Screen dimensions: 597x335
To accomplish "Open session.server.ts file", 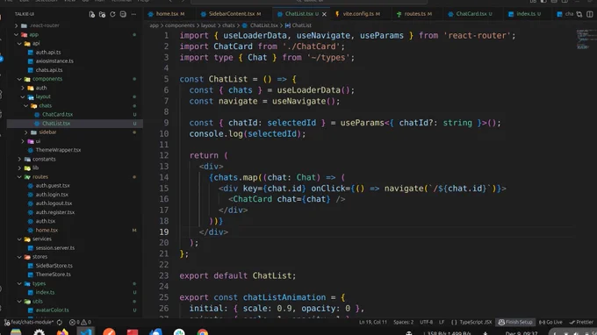I will pyautogui.click(x=54, y=248).
